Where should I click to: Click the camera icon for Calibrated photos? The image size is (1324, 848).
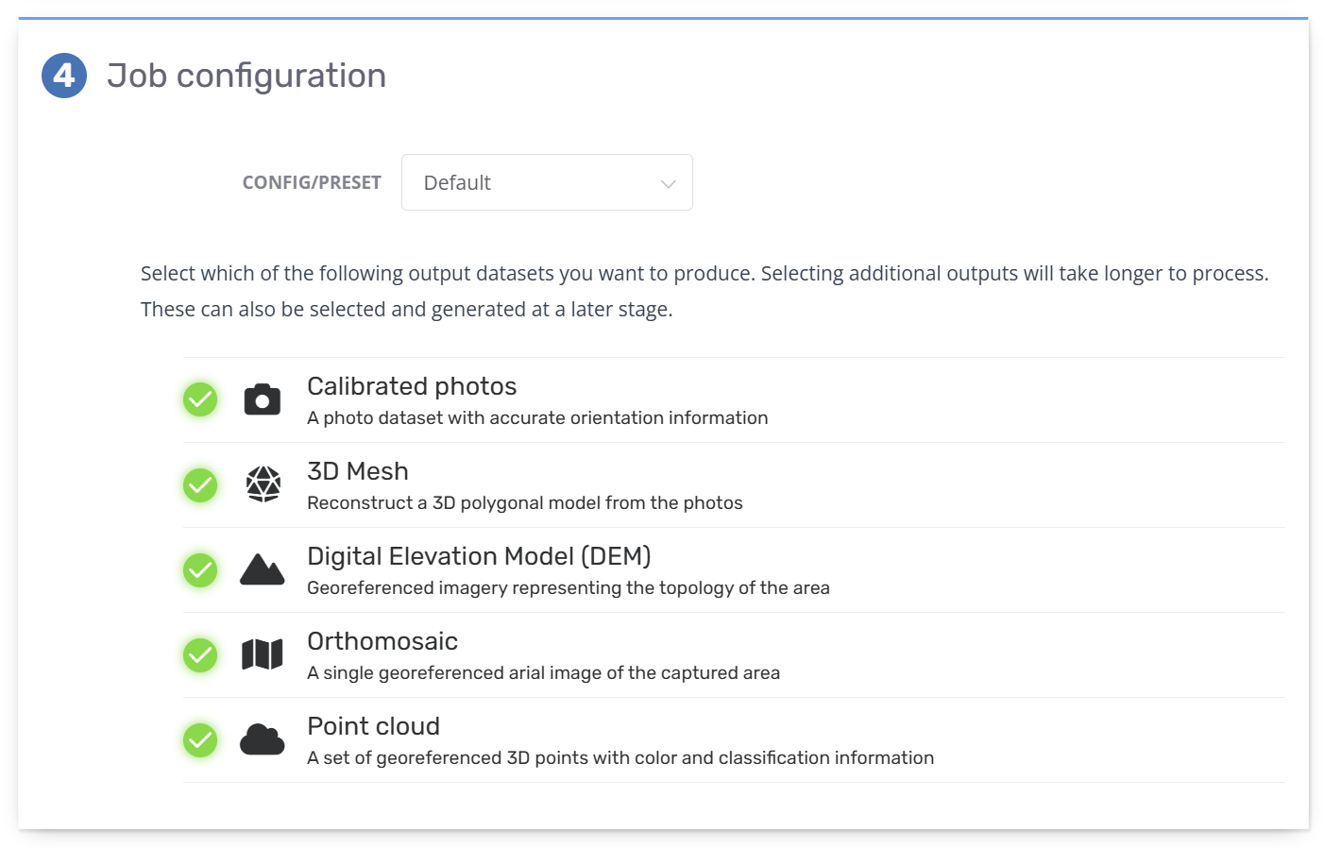(x=263, y=400)
